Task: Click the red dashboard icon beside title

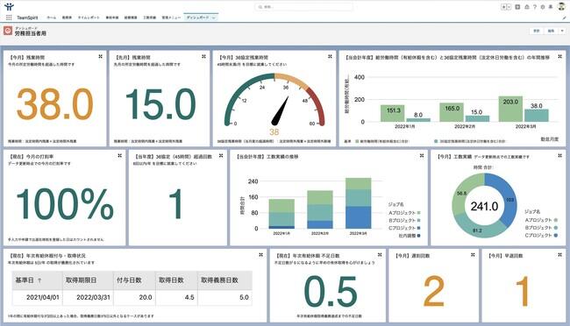Action: (x=8, y=31)
